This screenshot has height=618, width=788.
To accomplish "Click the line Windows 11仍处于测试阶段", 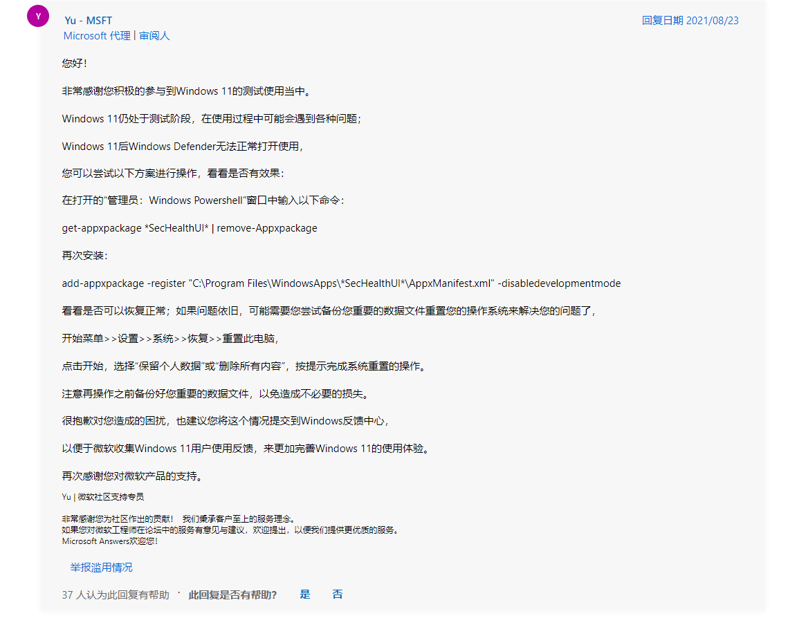I will (x=212, y=119).
